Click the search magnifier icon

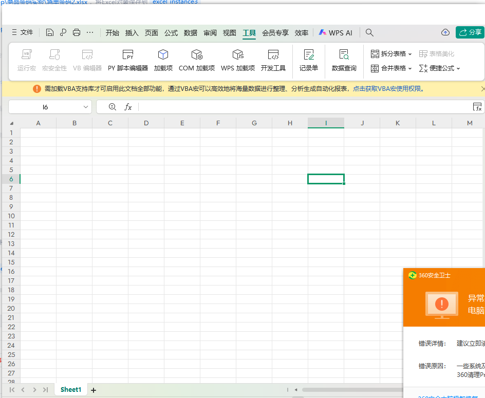click(x=369, y=32)
